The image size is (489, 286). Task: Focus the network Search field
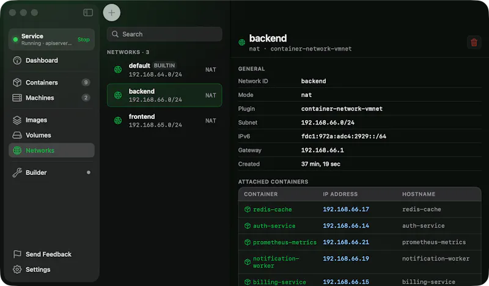[x=164, y=34]
